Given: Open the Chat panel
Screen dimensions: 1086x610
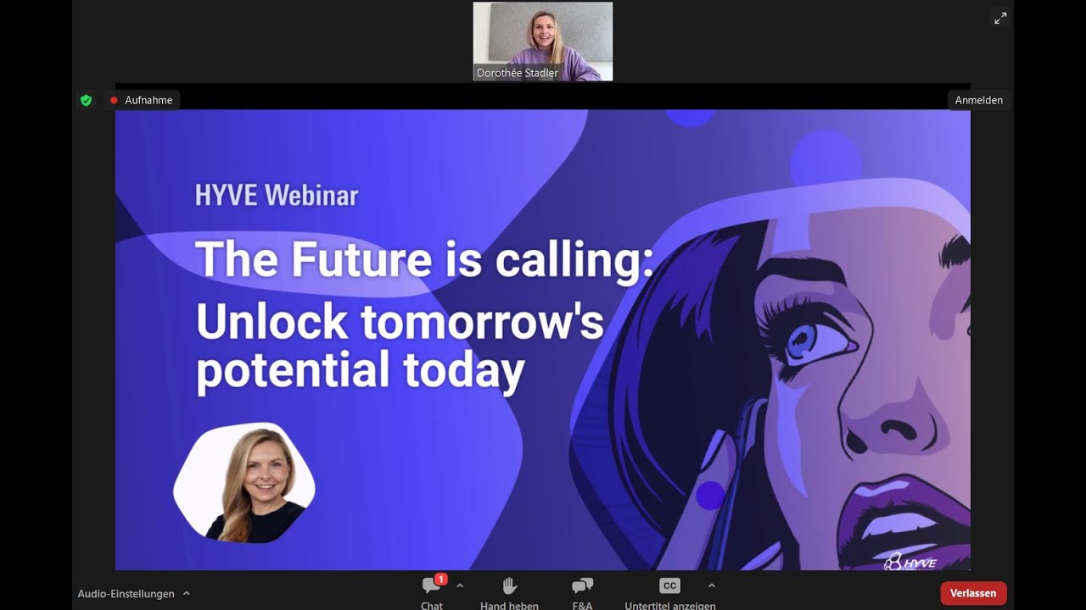Looking at the screenshot, I should [x=432, y=592].
